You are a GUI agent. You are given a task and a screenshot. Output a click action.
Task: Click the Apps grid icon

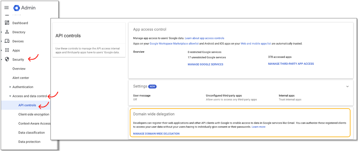[x=7, y=50]
